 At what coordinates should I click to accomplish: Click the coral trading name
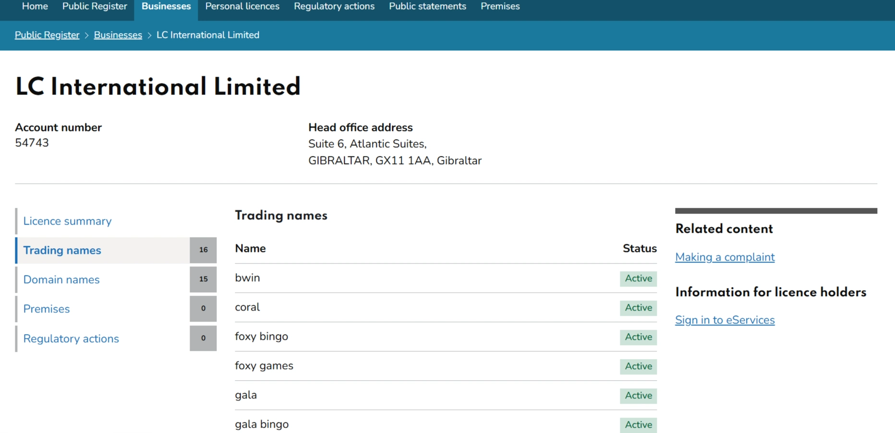tap(247, 307)
